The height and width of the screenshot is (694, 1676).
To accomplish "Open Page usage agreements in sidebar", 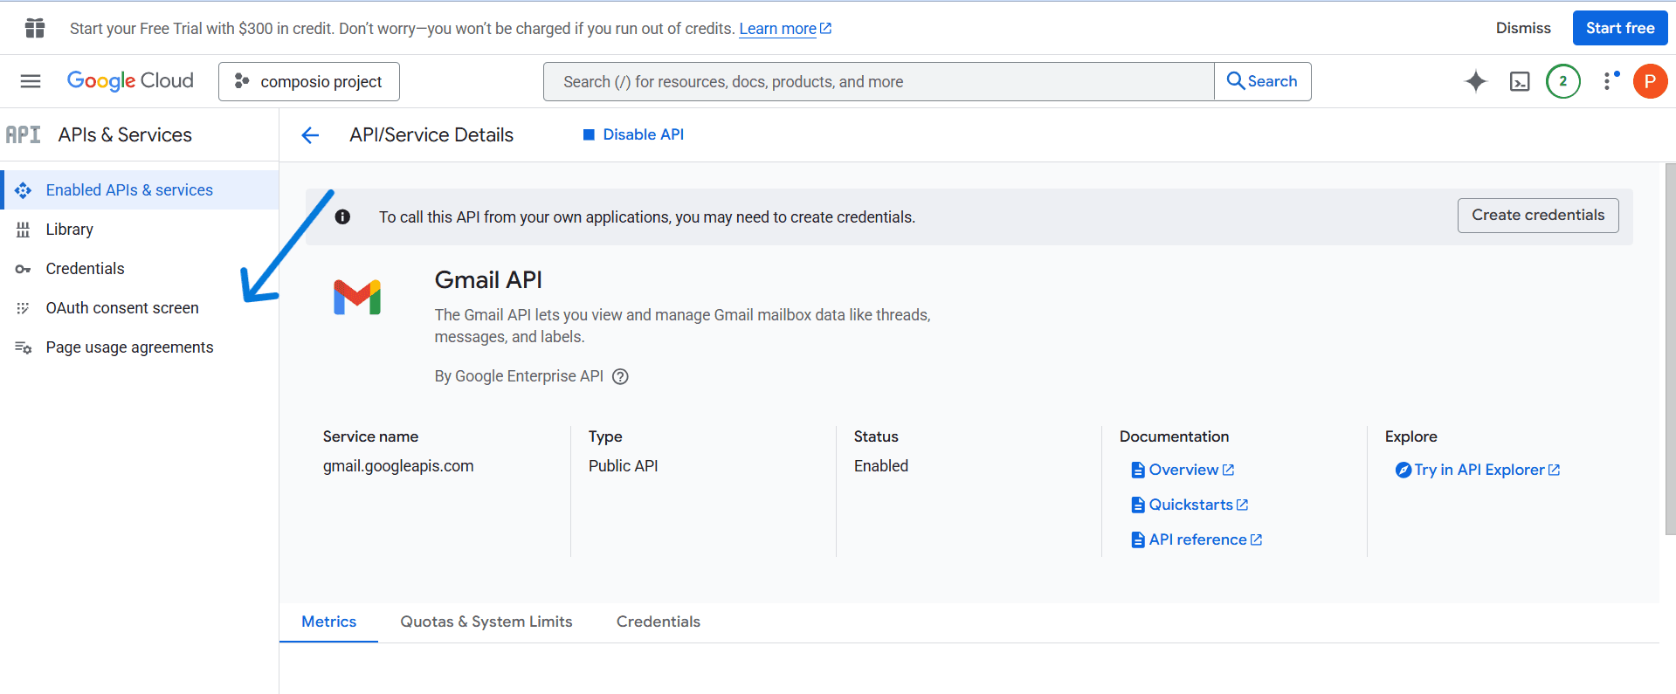I will pyautogui.click(x=140, y=347).
